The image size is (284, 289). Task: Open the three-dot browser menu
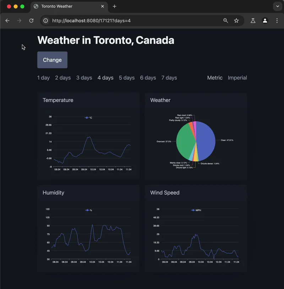coord(277,21)
